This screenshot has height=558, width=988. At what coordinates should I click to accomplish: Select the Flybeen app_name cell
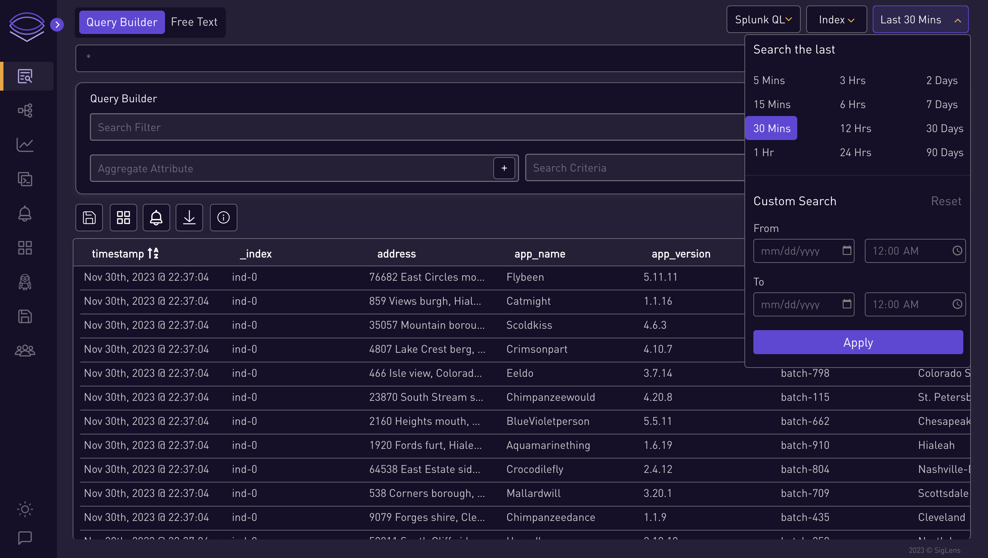pos(525,277)
